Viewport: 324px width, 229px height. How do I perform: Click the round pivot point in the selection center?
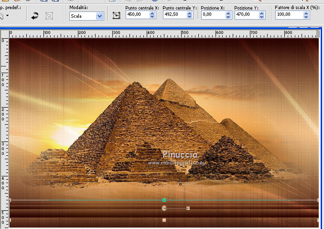click(x=164, y=208)
